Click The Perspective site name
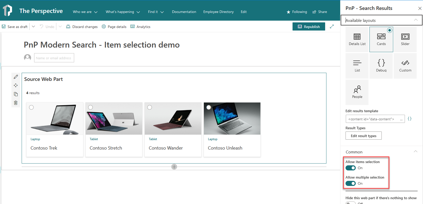This screenshot has width=423, height=204. (41, 11)
